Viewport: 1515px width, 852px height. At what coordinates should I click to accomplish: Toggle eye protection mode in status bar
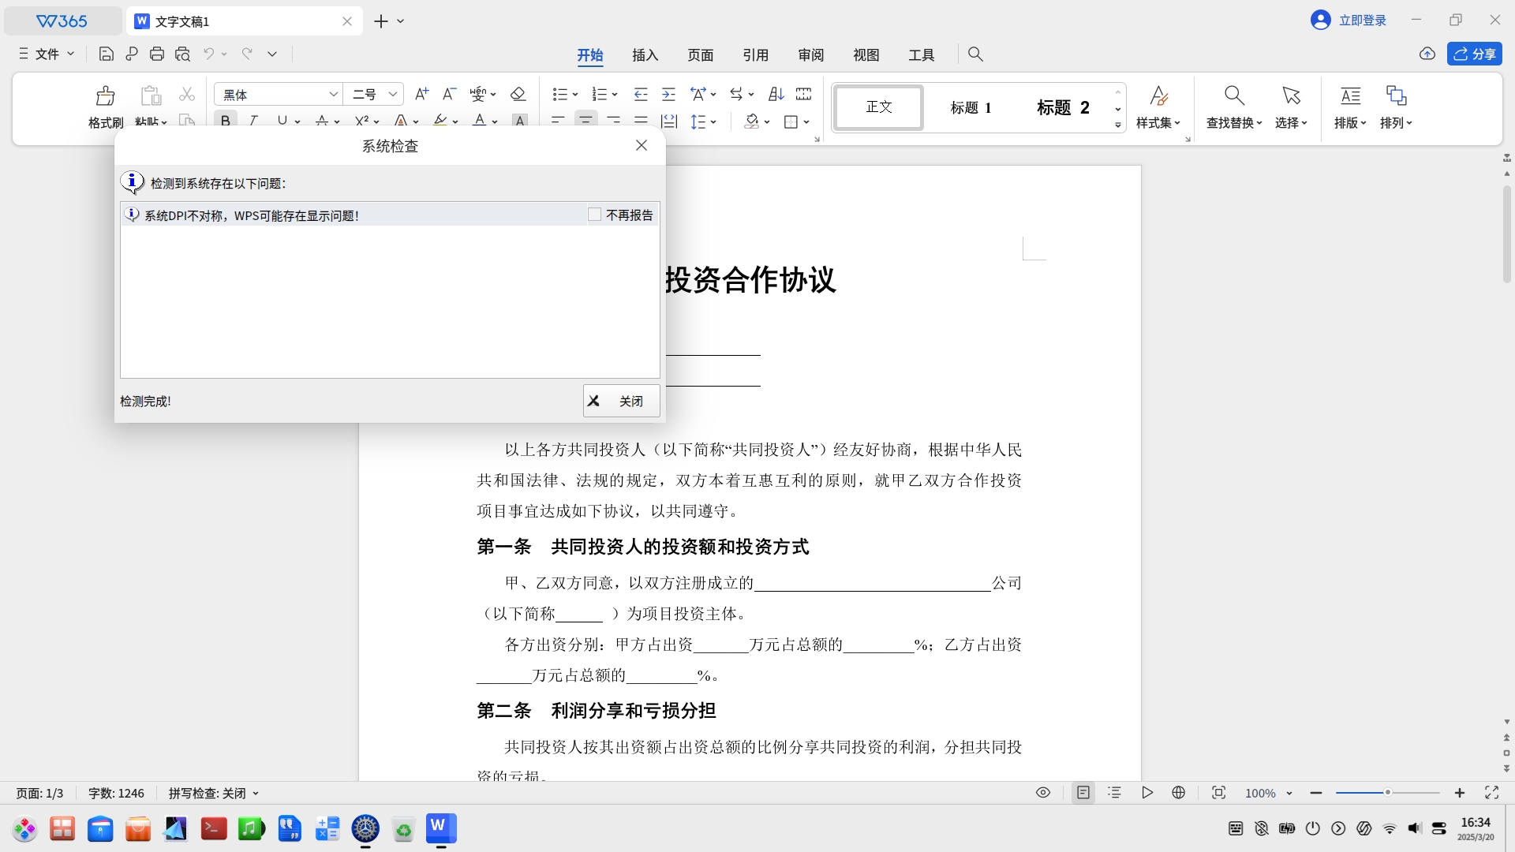[1043, 793]
